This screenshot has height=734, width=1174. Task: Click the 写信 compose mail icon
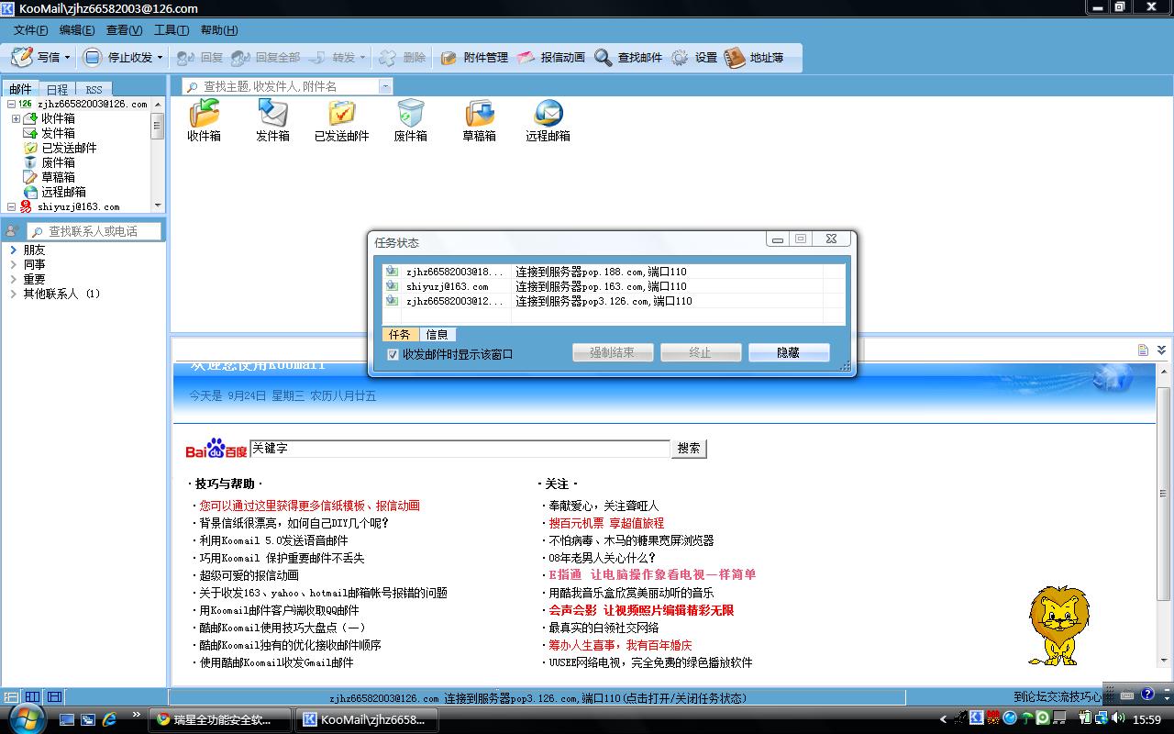pos(22,57)
